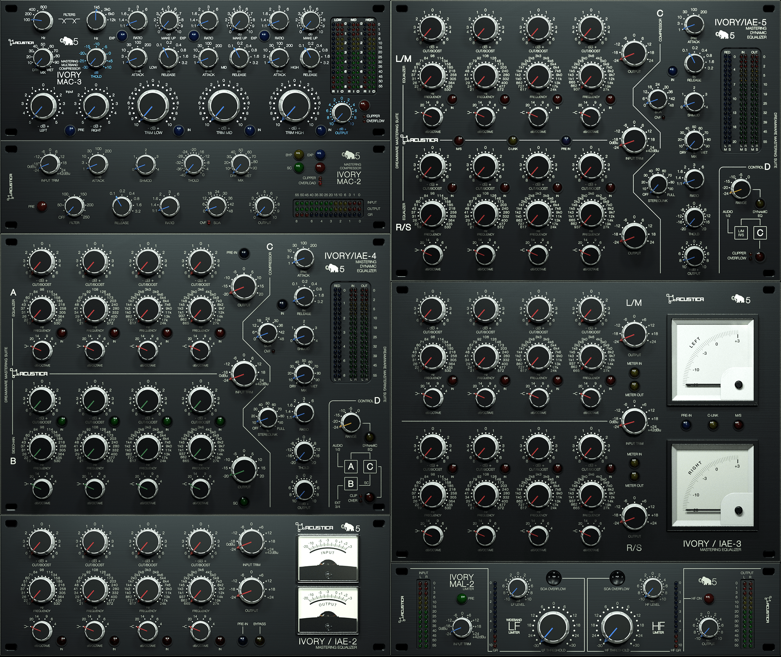Click the IAE-2 INPUT TRIM knob

251,543
